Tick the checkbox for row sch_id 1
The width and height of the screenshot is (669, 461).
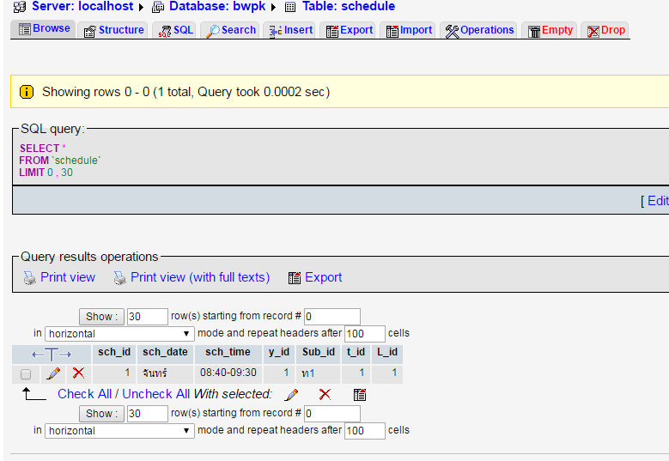coord(26,374)
